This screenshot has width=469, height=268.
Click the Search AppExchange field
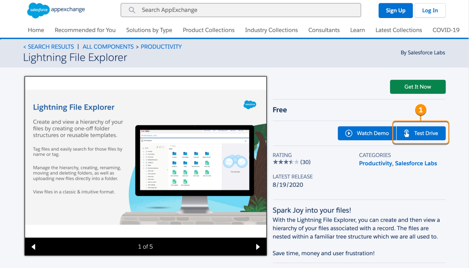[241, 10]
